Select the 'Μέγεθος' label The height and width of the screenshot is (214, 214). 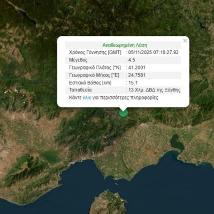pyautogui.click(x=78, y=60)
